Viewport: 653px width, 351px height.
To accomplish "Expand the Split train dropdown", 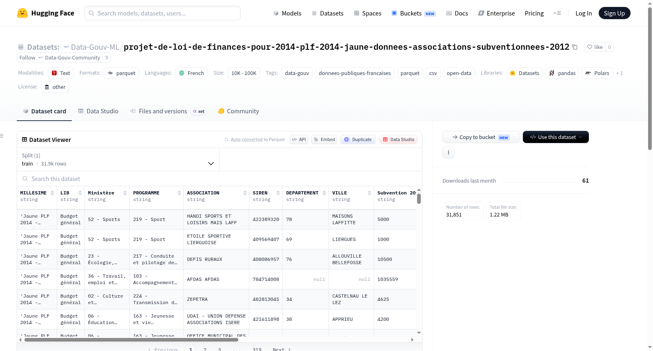I will [118, 159].
